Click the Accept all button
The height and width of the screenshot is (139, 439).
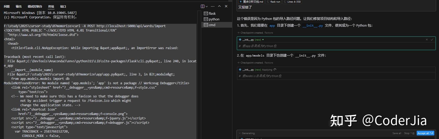tap(425, 133)
